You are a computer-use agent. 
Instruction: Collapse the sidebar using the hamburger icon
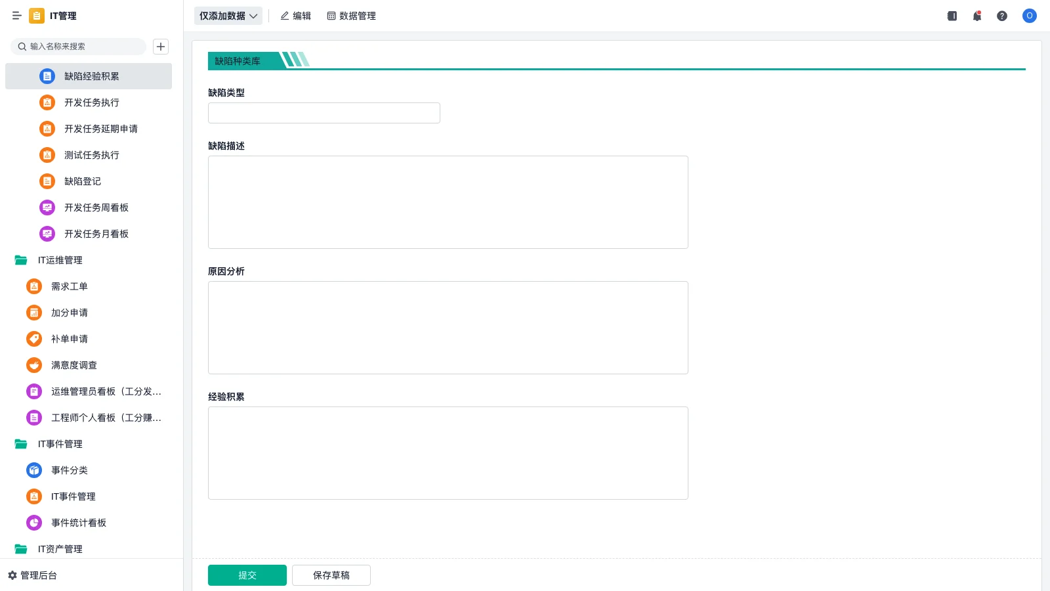[x=17, y=16]
